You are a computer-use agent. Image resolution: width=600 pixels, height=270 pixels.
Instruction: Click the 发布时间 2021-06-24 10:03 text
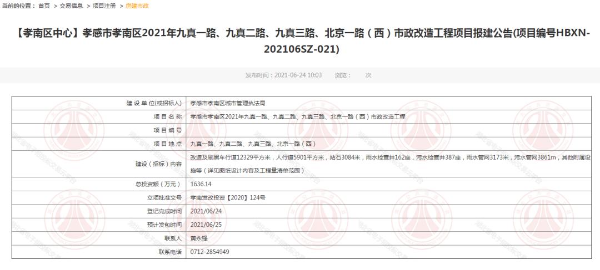(x=283, y=75)
